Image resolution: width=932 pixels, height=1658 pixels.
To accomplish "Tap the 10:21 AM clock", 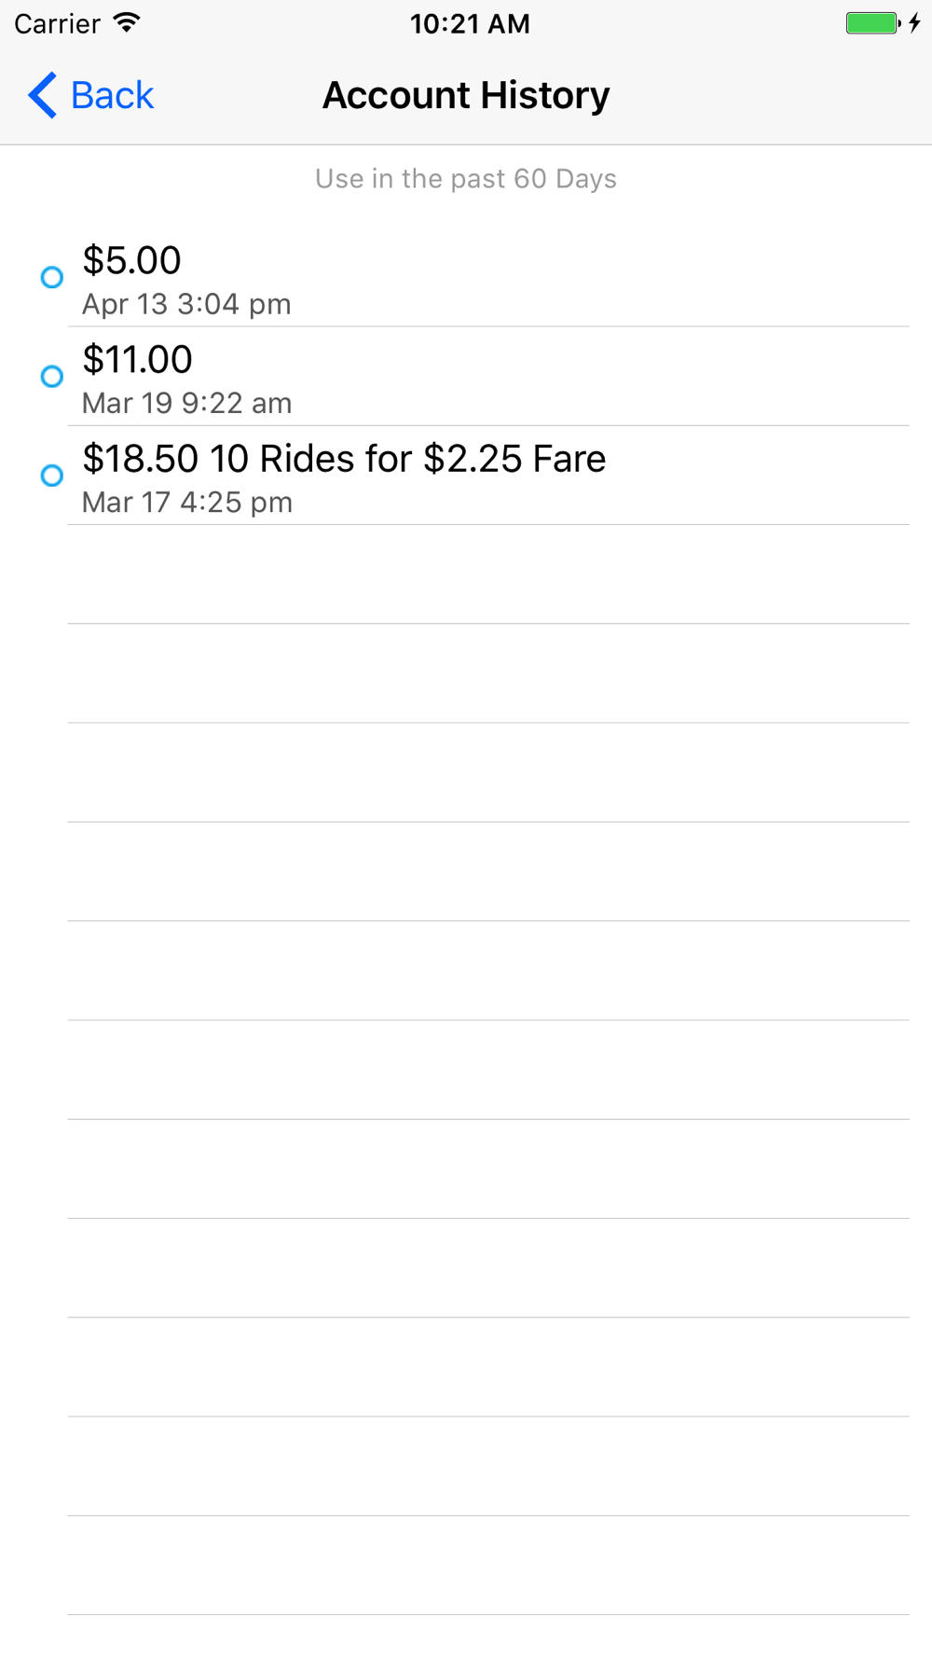I will point(470,23).
